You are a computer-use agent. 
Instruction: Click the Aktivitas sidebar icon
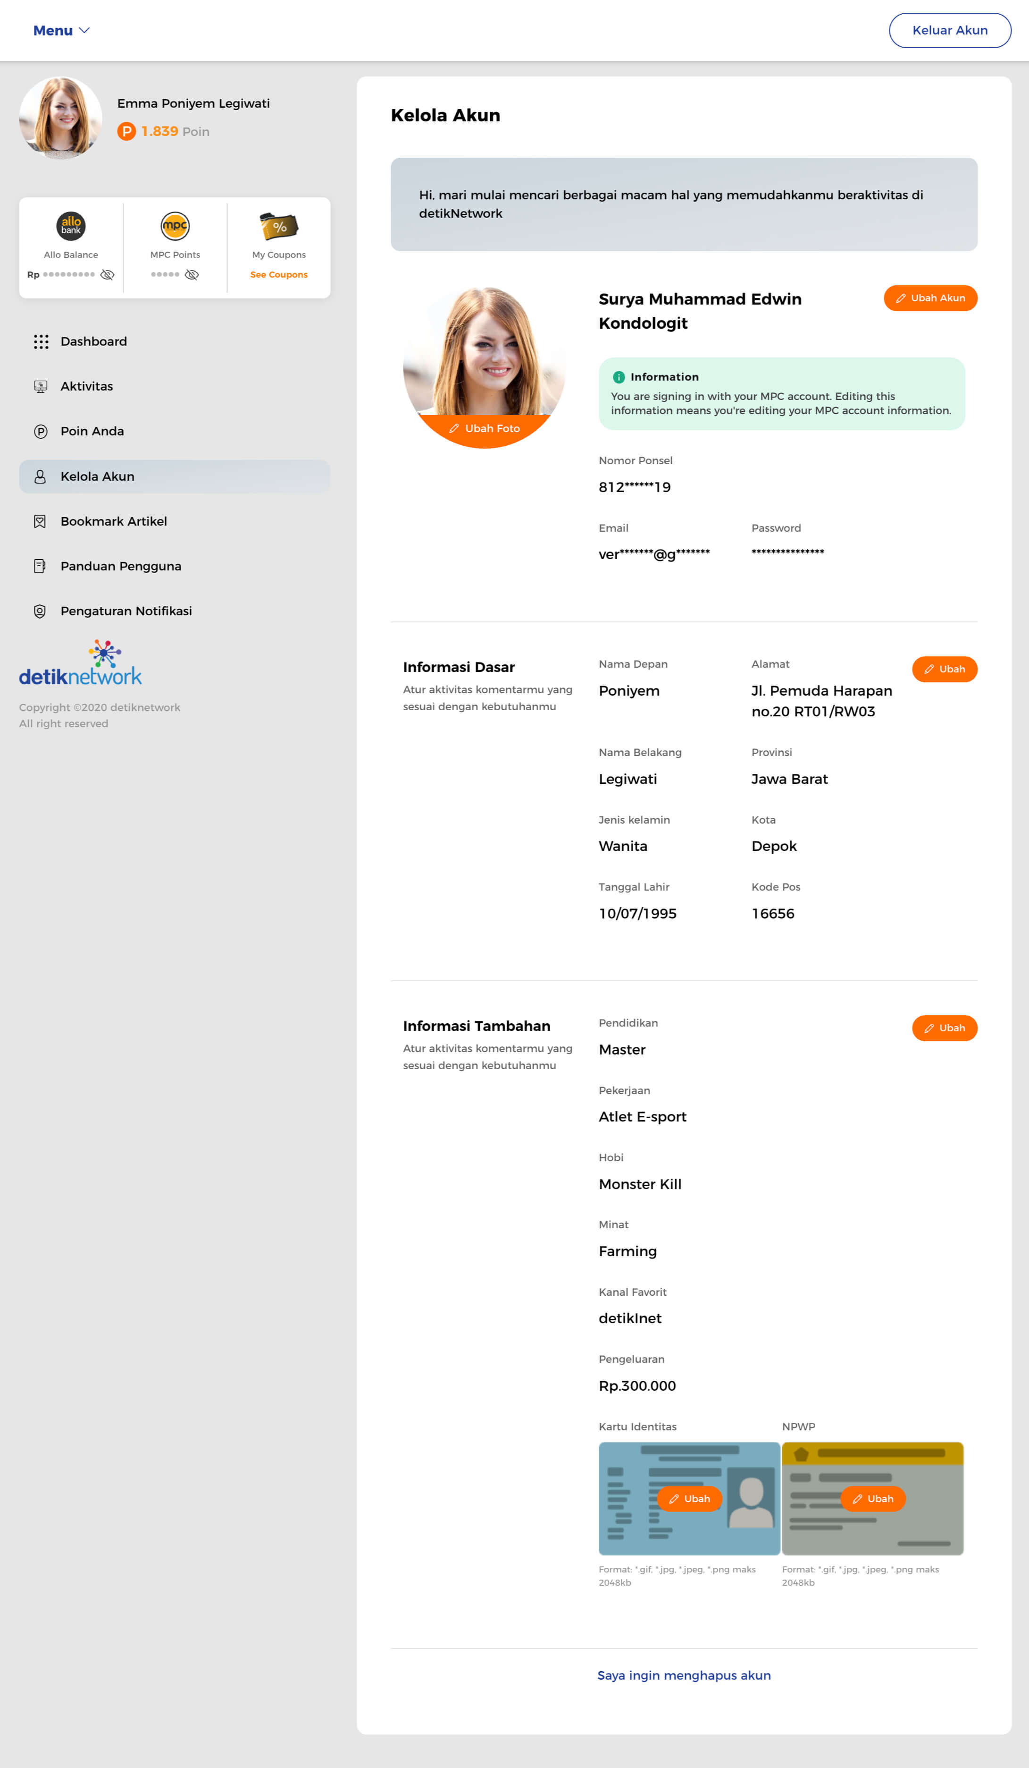[x=41, y=386]
